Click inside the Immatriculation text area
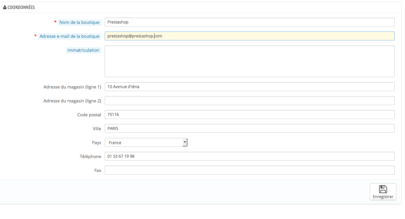 pos(250,61)
